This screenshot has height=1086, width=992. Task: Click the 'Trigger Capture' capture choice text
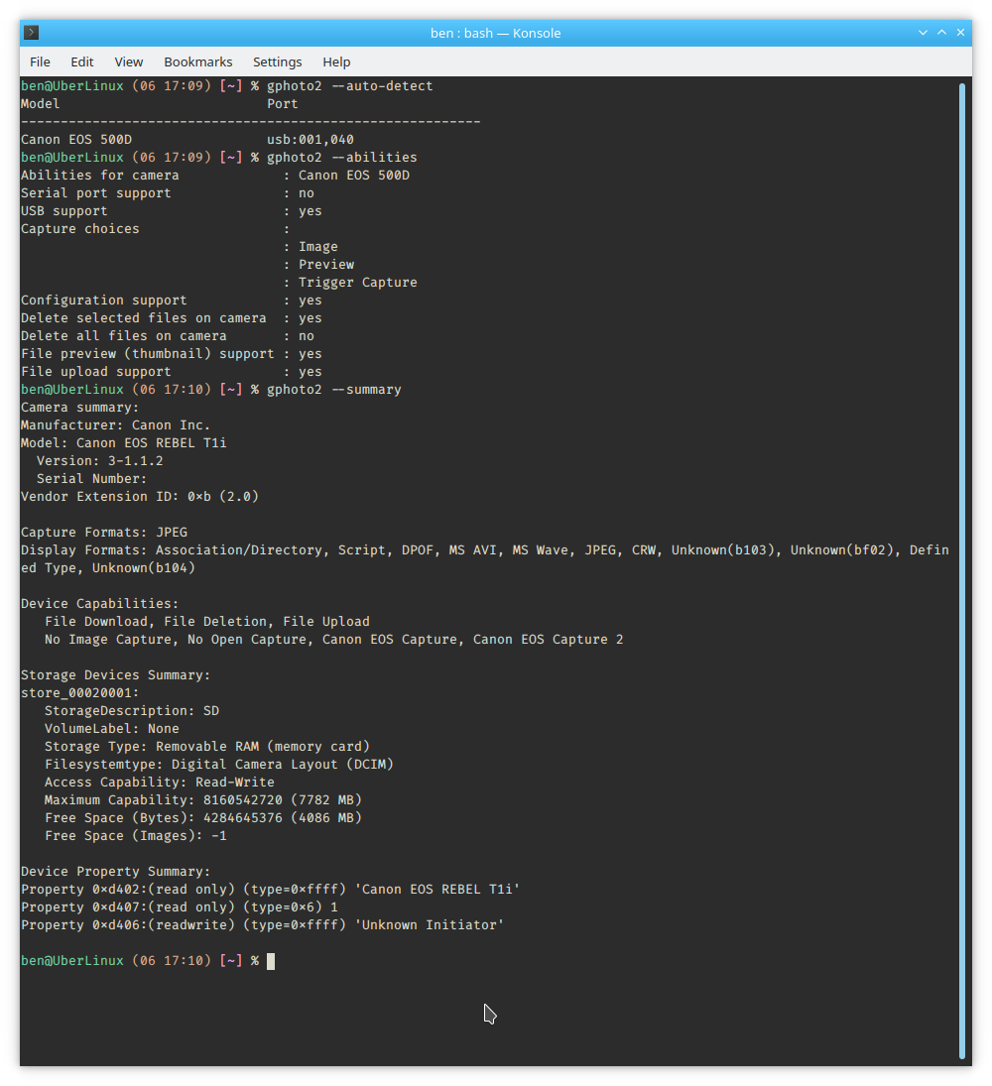click(357, 282)
